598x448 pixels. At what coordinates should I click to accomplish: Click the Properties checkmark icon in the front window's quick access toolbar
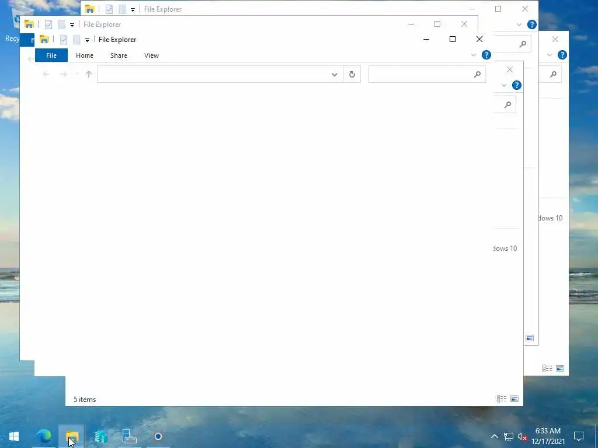64,39
